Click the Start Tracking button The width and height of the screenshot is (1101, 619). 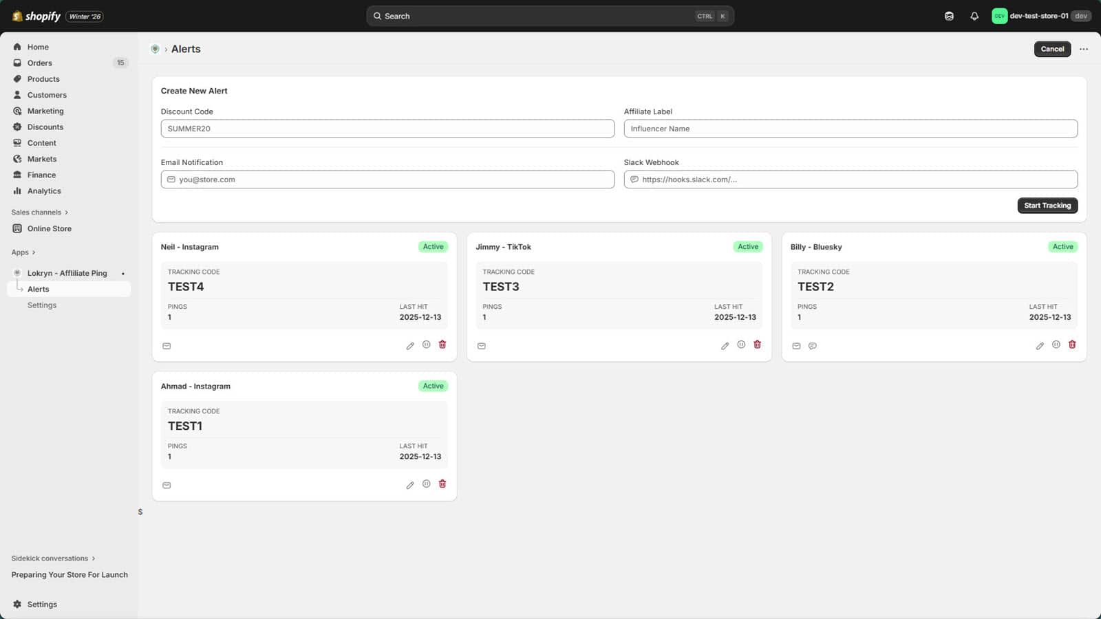point(1047,205)
